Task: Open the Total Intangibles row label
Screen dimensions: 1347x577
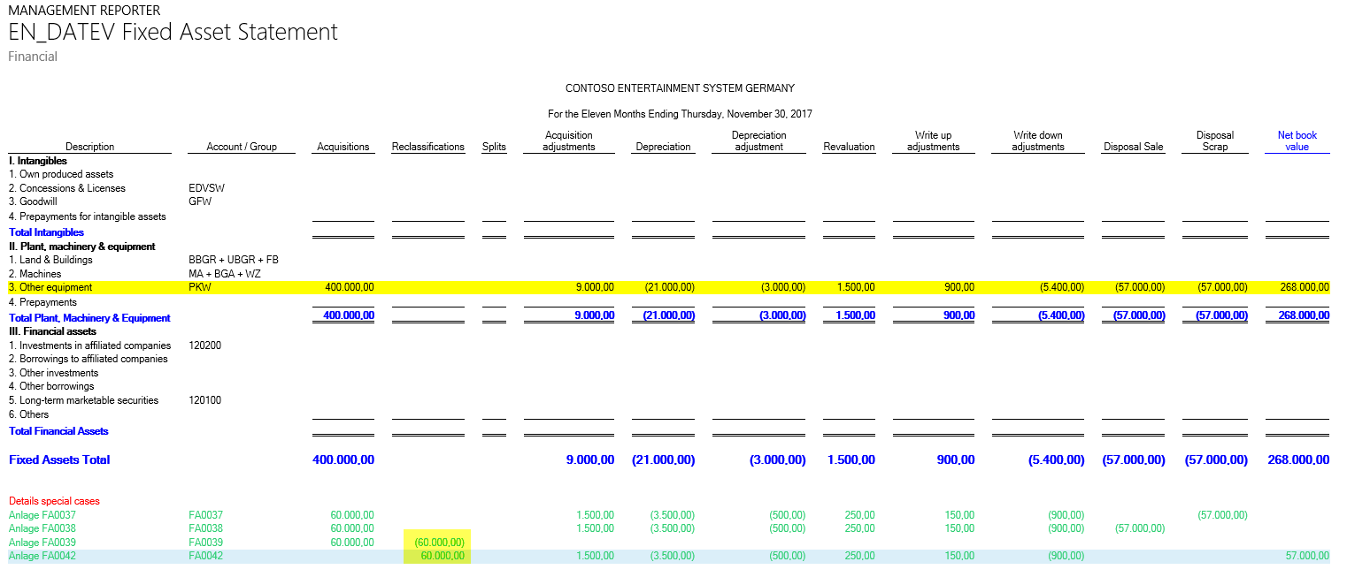Action: 46,232
